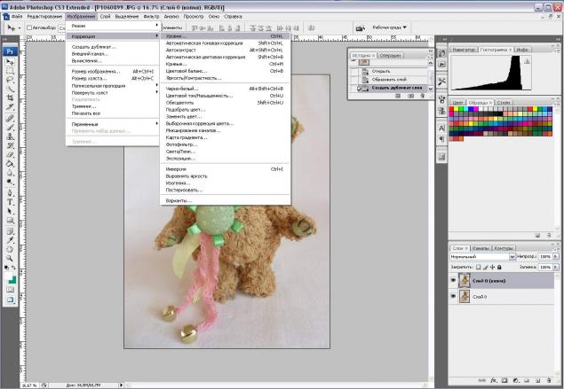Viewport: 564px width, 389px height.
Task: Click 'Яркость/Контрастность...' in the submenu
Action: [x=194, y=78]
